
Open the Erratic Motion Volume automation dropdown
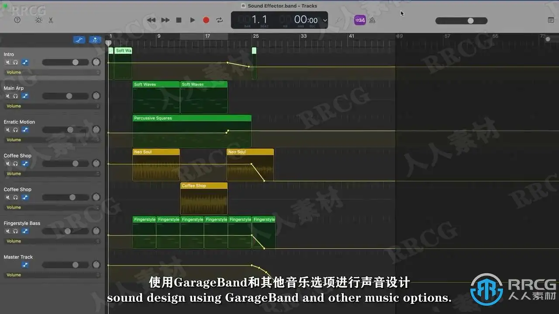52,140
